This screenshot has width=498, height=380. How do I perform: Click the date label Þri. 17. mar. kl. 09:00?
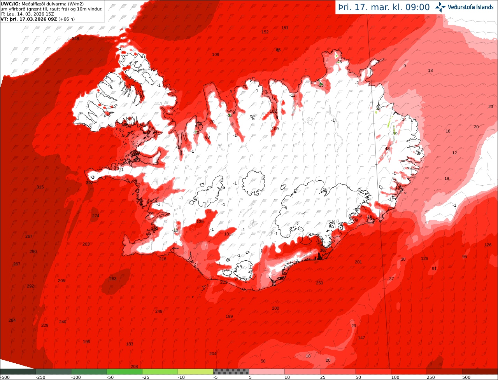(x=384, y=7)
